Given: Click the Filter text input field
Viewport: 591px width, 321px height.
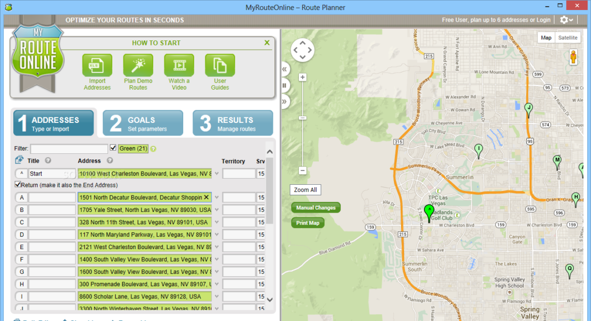Looking at the screenshot, I should pyautogui.click(x=69, y=149).
